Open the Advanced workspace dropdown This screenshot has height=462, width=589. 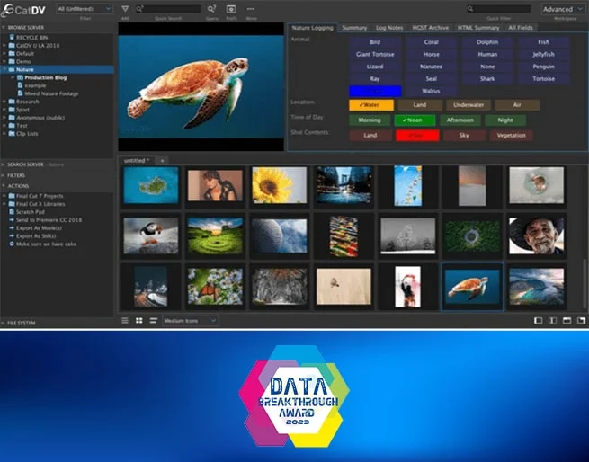(563, 9)
